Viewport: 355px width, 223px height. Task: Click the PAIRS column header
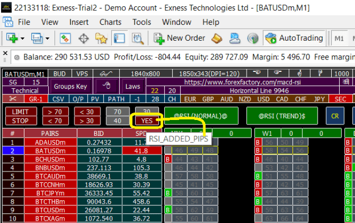coord(50,133)
